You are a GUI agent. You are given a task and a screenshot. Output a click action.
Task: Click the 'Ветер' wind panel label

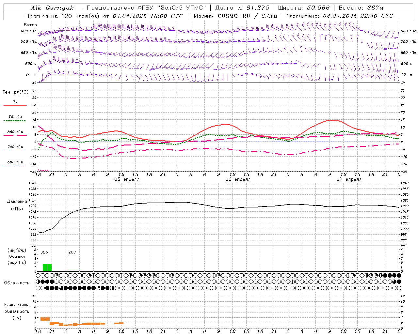pyautogui.click(x=30, y=25)
